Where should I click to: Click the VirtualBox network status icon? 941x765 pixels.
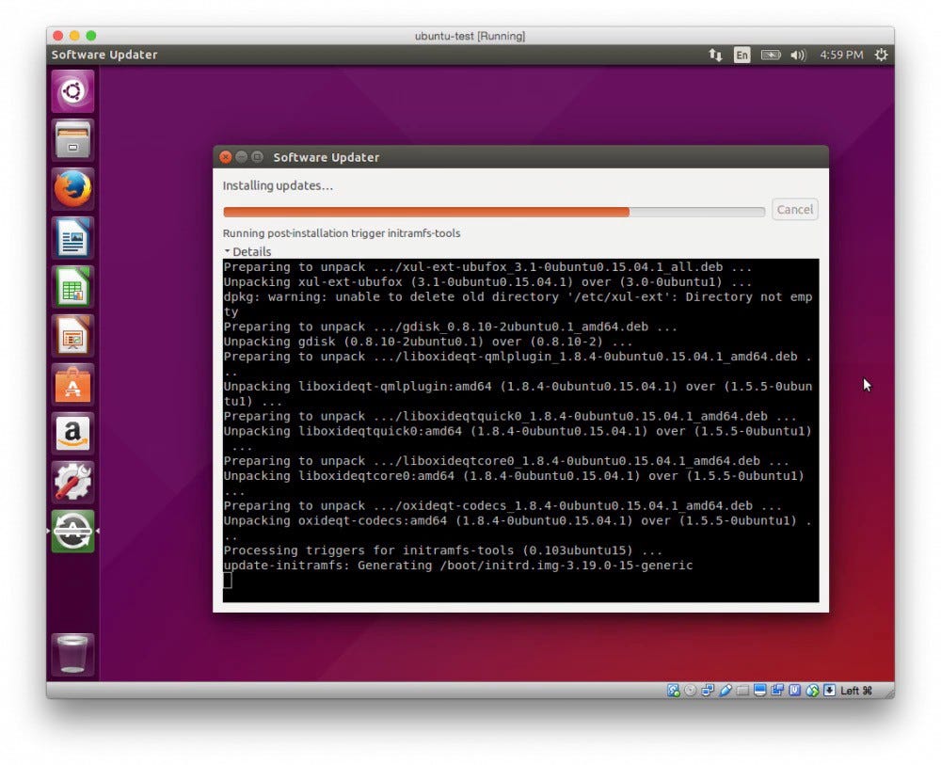pos(709,691)
